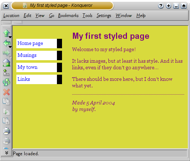The height and width of the screenshot is (161, 190).
Task: Open the Tools menu
Action: [x=87, y=16]
